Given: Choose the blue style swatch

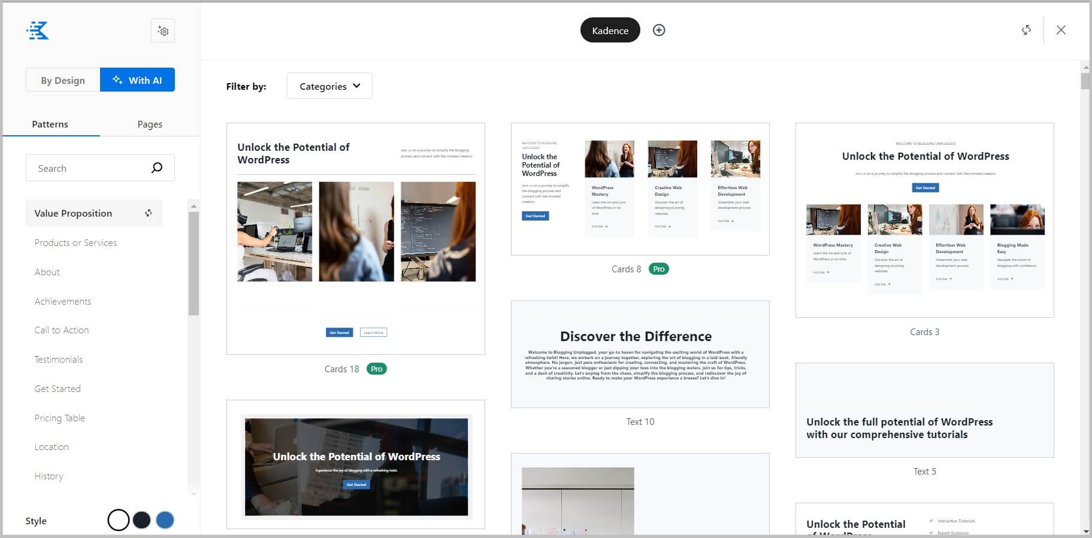Looking at the screenshot, I should (165, 520).
